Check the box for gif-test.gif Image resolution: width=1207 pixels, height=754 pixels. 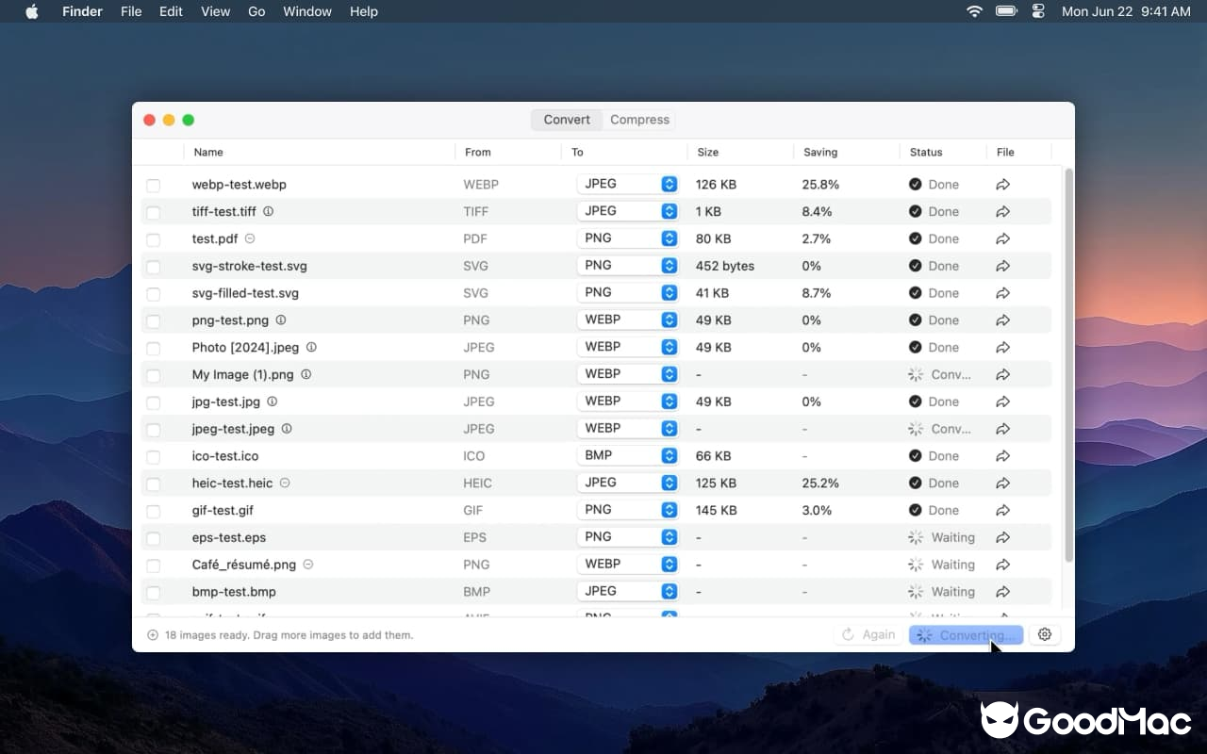(x=154, y=512)
